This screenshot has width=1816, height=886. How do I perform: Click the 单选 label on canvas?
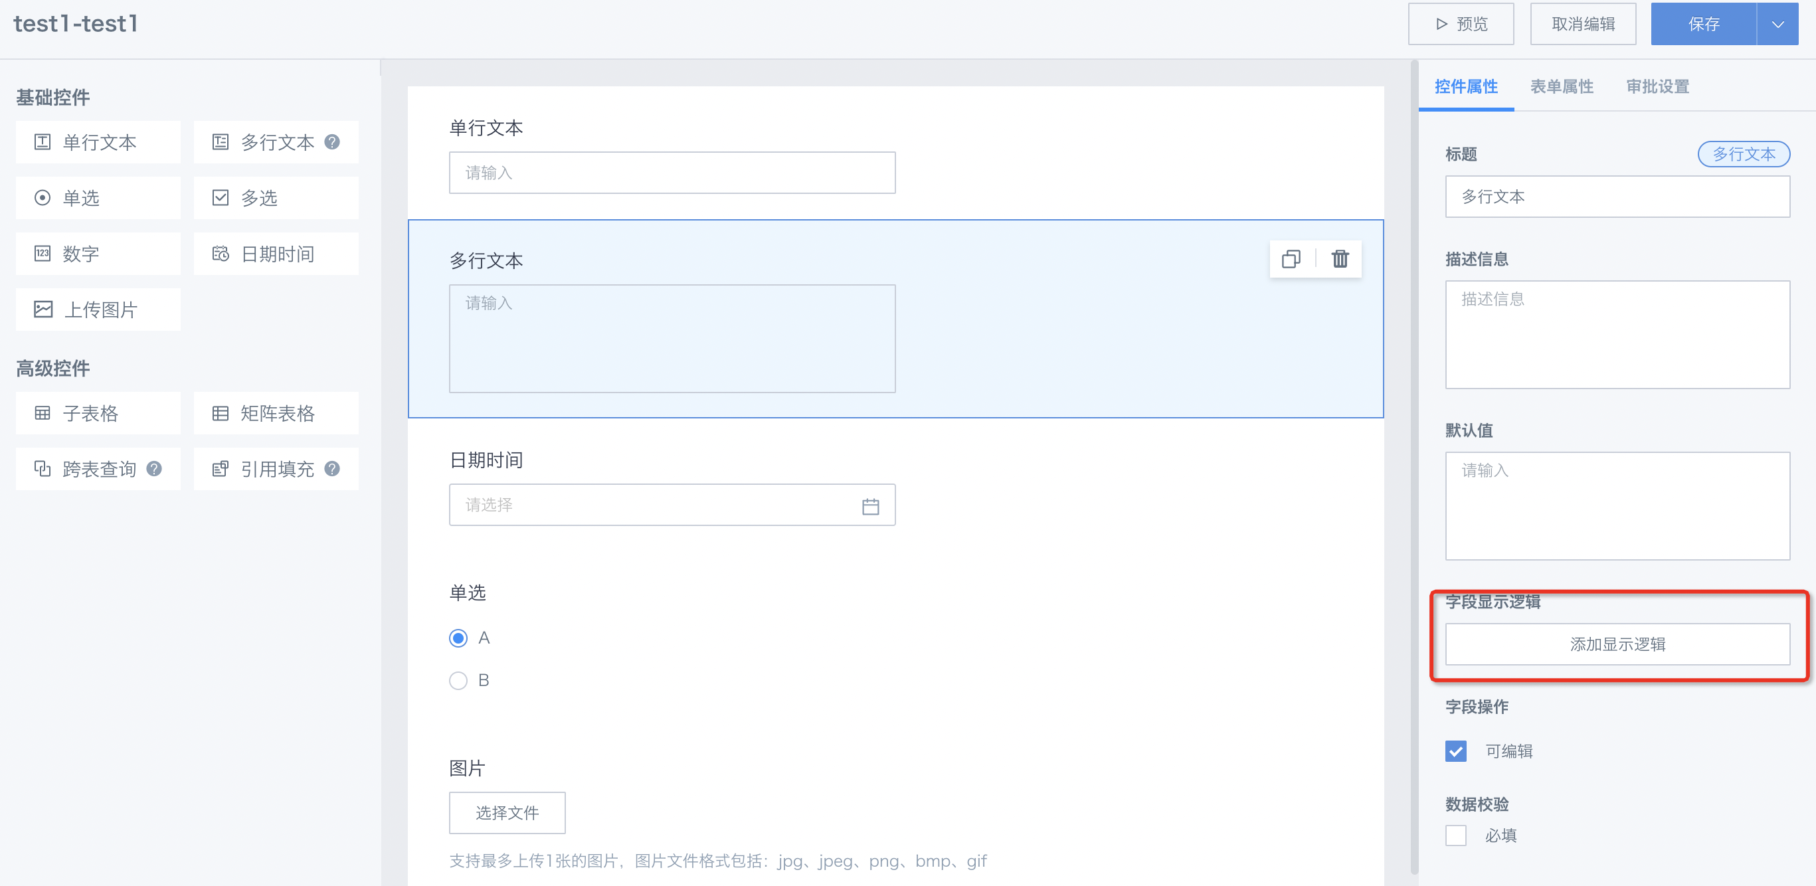coord(468,593)
